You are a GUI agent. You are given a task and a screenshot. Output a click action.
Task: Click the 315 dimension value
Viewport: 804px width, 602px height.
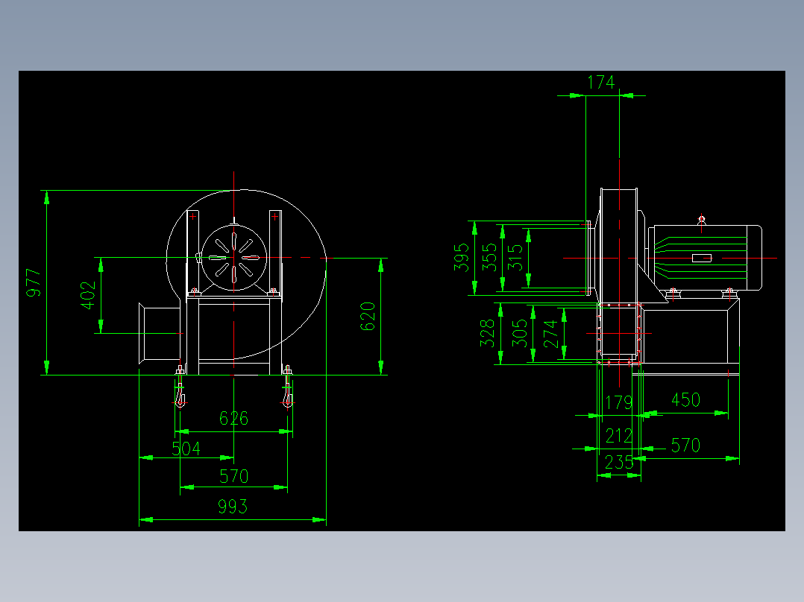(515, 257)
